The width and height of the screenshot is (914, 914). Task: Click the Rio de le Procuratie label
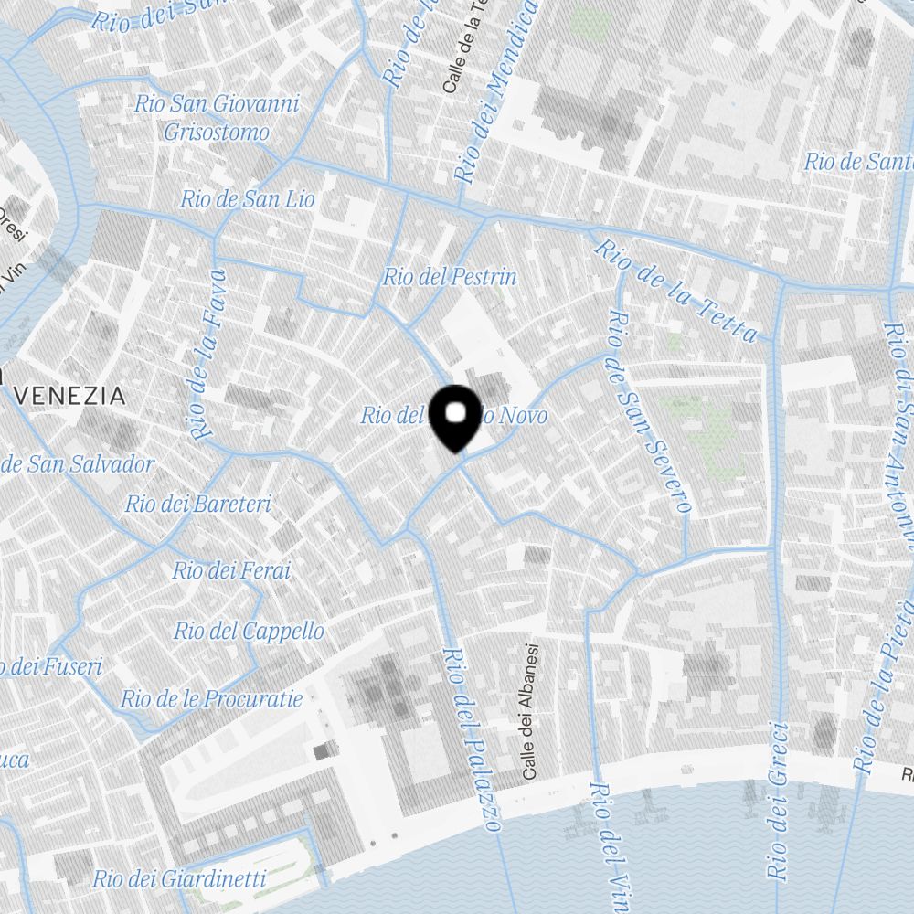coord(212,699)
